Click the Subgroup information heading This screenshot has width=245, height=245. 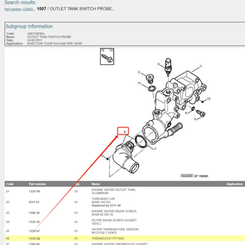[x=29, y=26]
